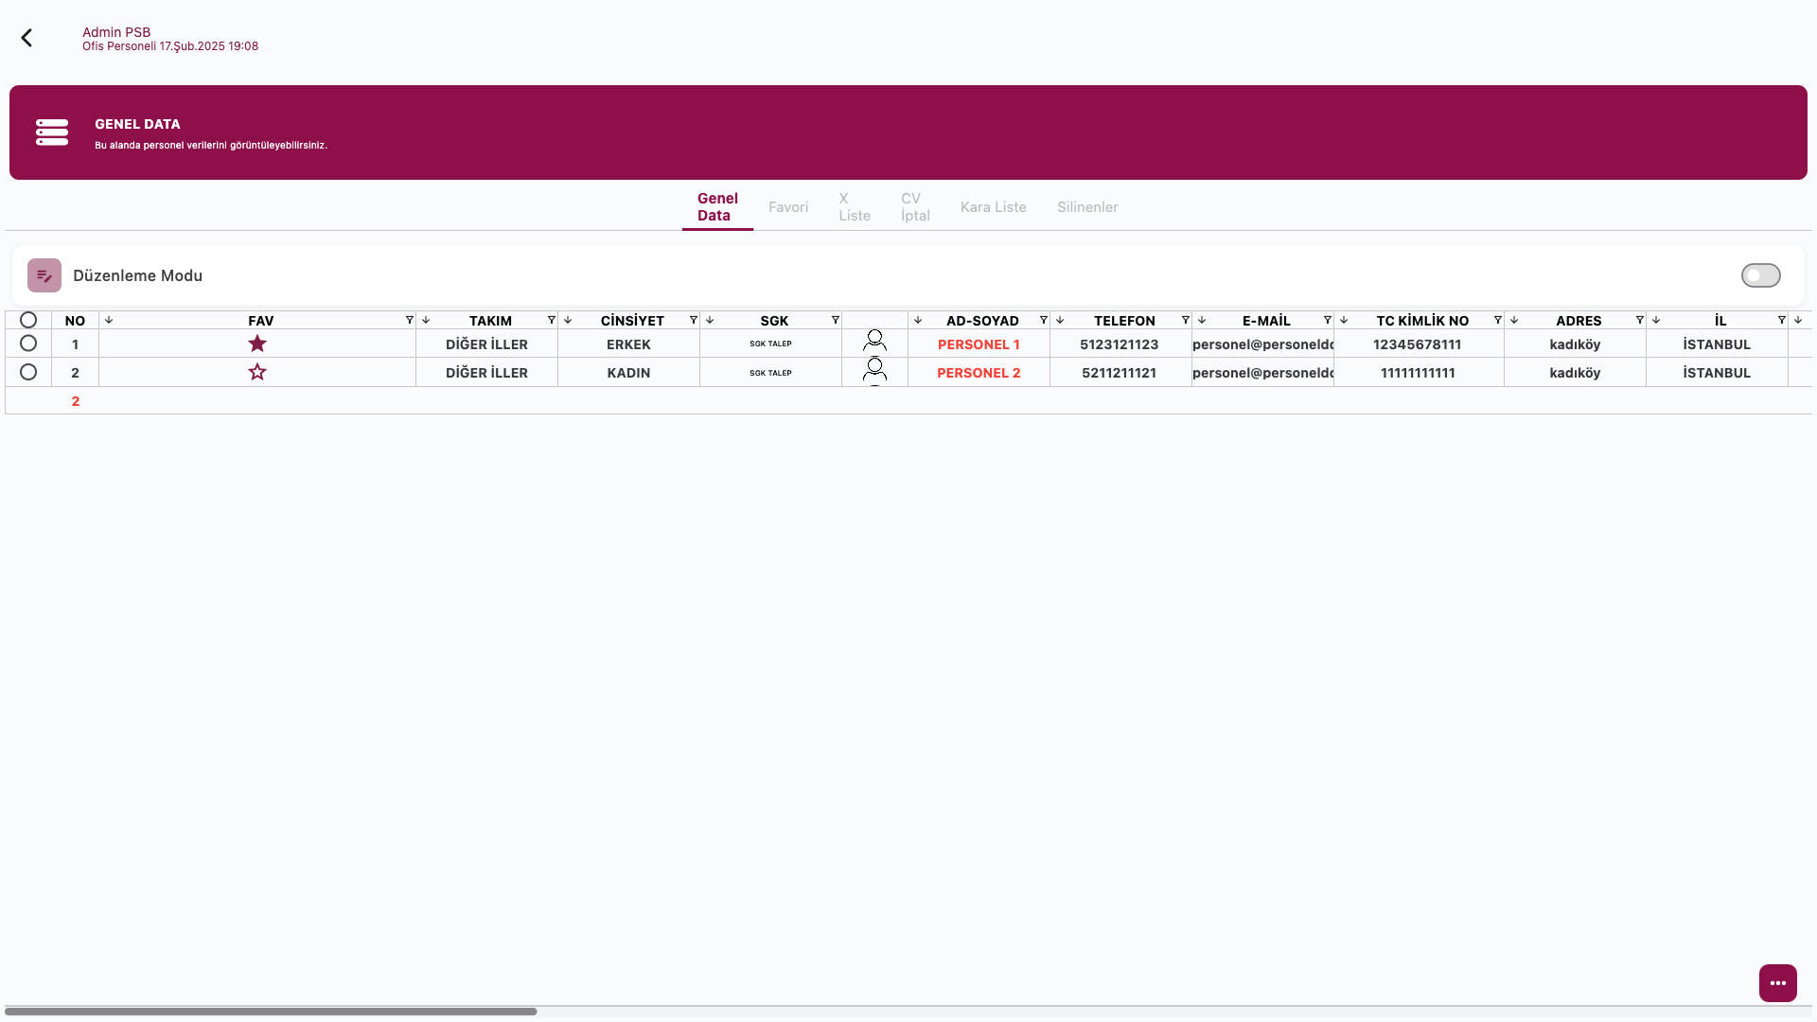Open the CİNSİYET column filter

click(693, 320)
